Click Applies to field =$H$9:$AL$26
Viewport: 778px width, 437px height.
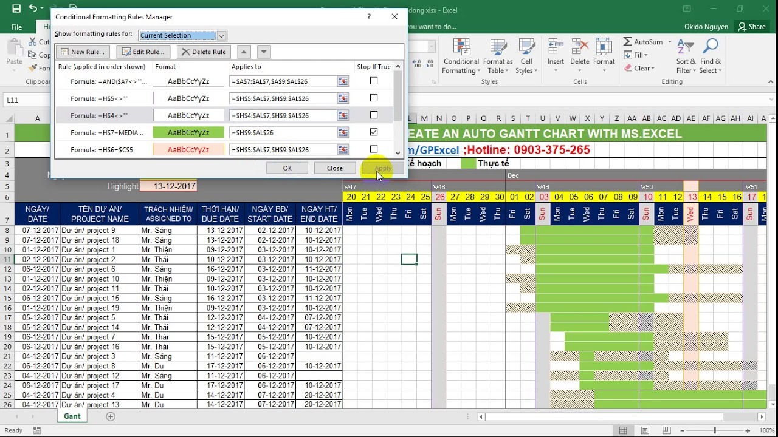click(283, 132)
